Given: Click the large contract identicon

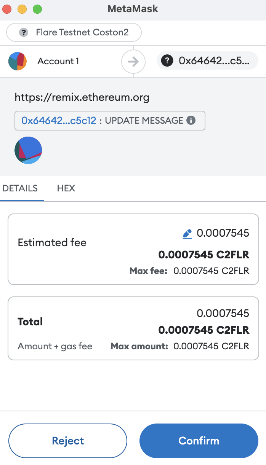Looking at the screenshot, I should coord(28,150).
